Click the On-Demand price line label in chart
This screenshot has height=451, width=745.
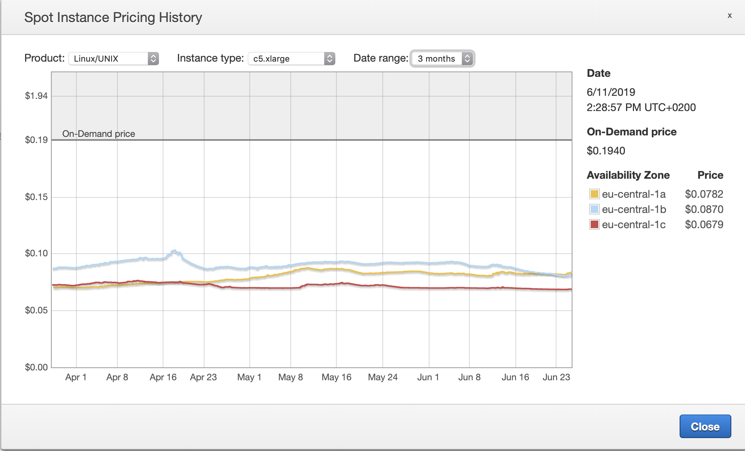click(98, 134)
